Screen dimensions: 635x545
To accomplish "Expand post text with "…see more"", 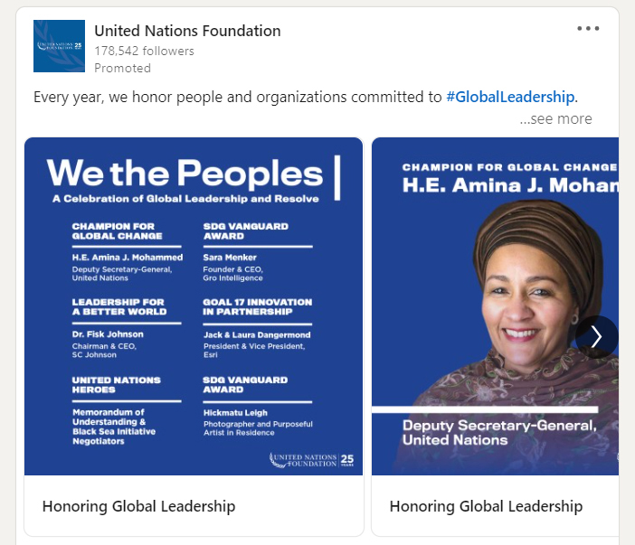I will click(555, 118).
